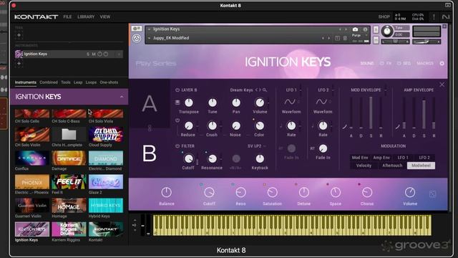Screen dimensions: 458x258
Task: Select layer A
Action: click(150, 103)
